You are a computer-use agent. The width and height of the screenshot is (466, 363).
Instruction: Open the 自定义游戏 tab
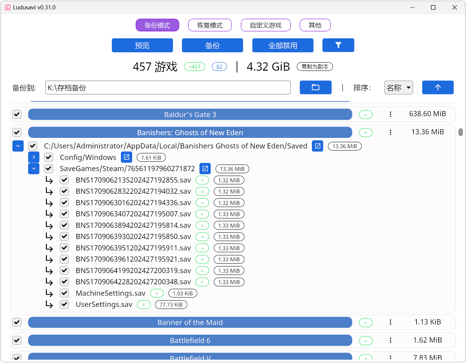pos(266,25)
